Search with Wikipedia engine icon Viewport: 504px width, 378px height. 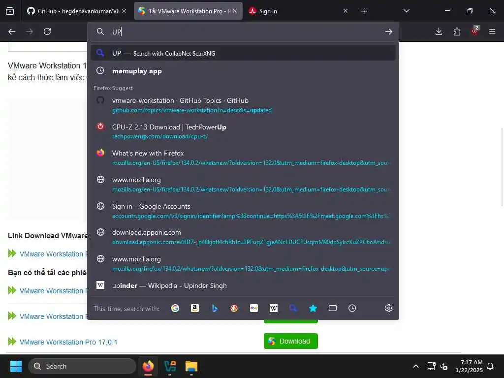click(274, 308)
